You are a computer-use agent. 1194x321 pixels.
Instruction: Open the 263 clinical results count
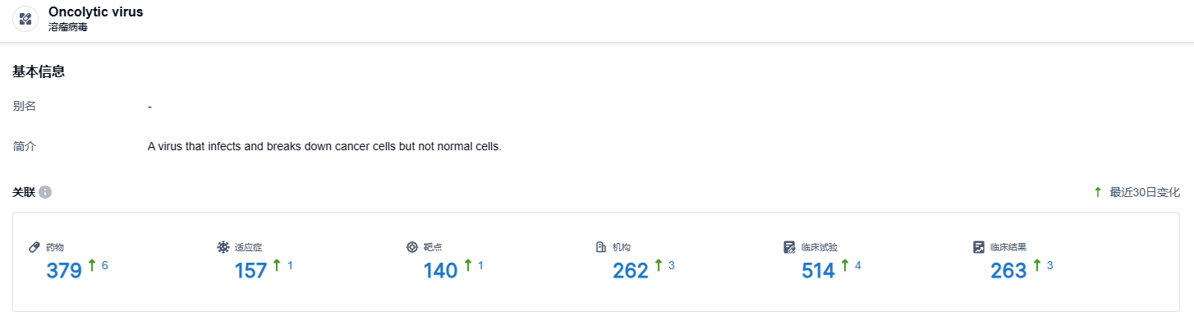[x=1009, y=270]
